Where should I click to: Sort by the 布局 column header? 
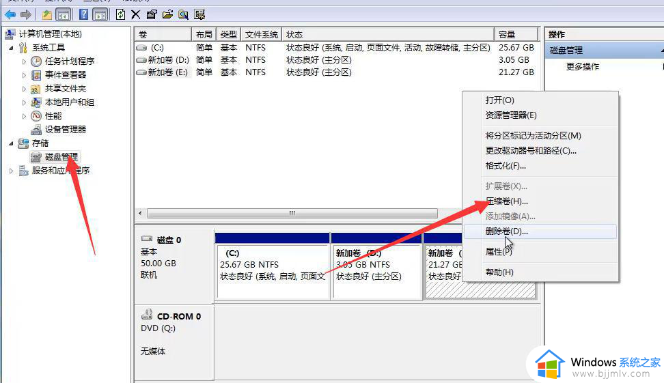(204, 35)
